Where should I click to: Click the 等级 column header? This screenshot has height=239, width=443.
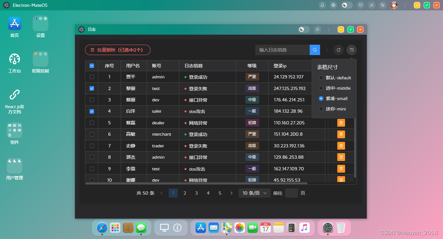tap(252, 66)
